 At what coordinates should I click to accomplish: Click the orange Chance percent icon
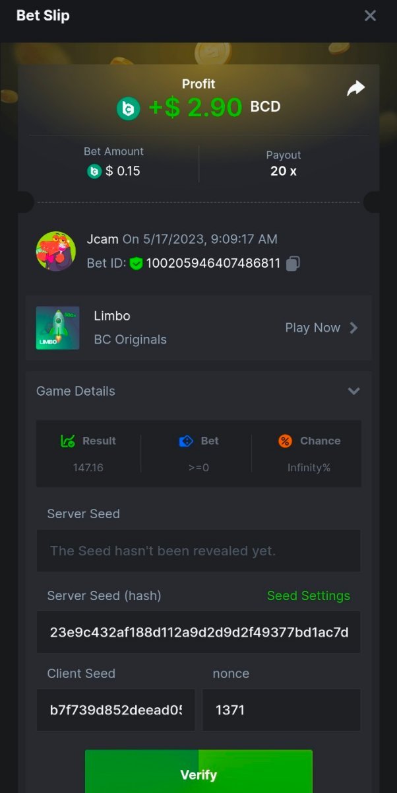pos(285,441)
